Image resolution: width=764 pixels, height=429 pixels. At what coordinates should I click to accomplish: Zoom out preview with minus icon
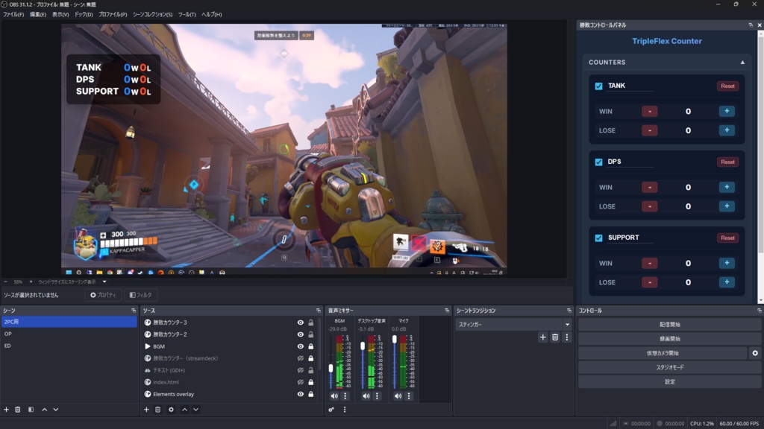click(x=5, y=282)
